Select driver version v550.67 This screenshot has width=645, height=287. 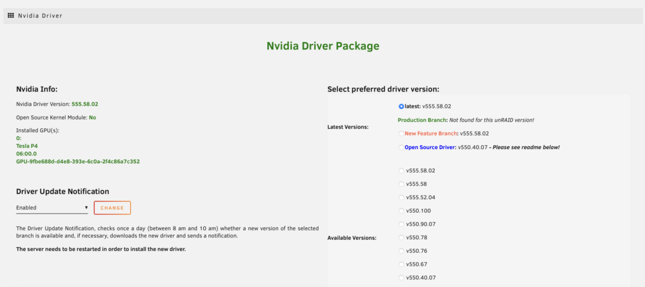pyautogui.click(x=401, y=264)
